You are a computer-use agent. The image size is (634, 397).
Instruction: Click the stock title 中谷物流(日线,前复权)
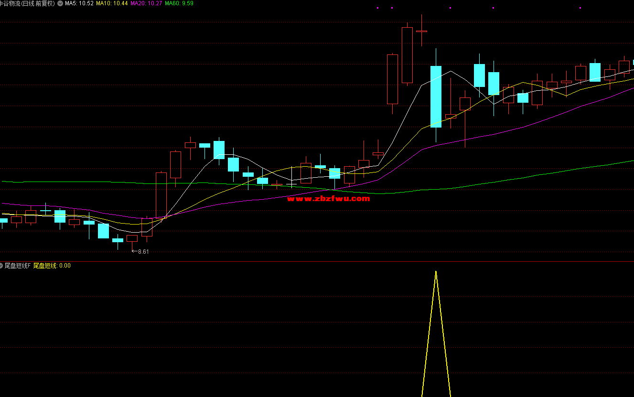pyautogui.click(x=27, y=3)
